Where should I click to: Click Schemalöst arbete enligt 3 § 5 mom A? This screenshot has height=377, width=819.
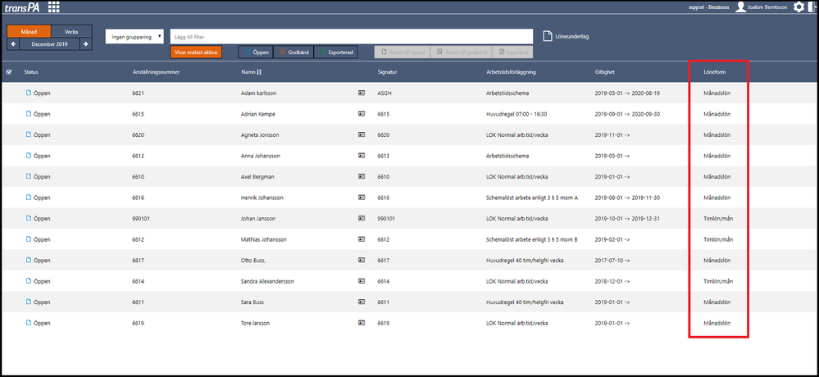[x=532, y=198]
